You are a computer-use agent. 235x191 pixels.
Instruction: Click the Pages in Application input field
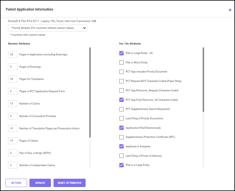(13, 54)
